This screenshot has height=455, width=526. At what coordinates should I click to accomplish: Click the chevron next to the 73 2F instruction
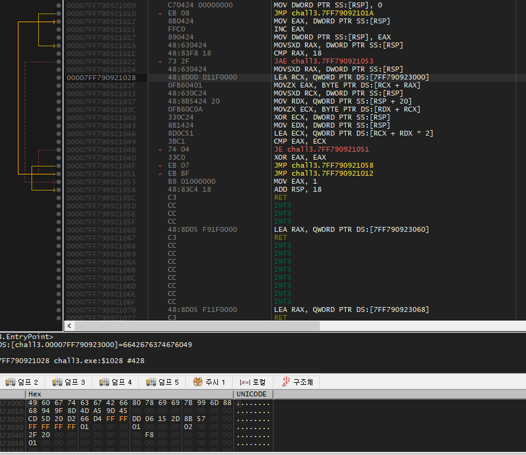(159, 61)
